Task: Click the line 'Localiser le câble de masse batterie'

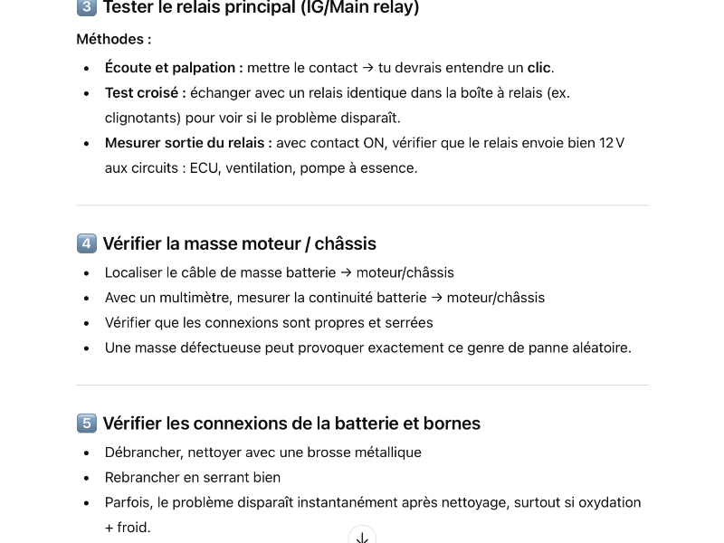Action: pyautogui.click(x=280, y=272)
